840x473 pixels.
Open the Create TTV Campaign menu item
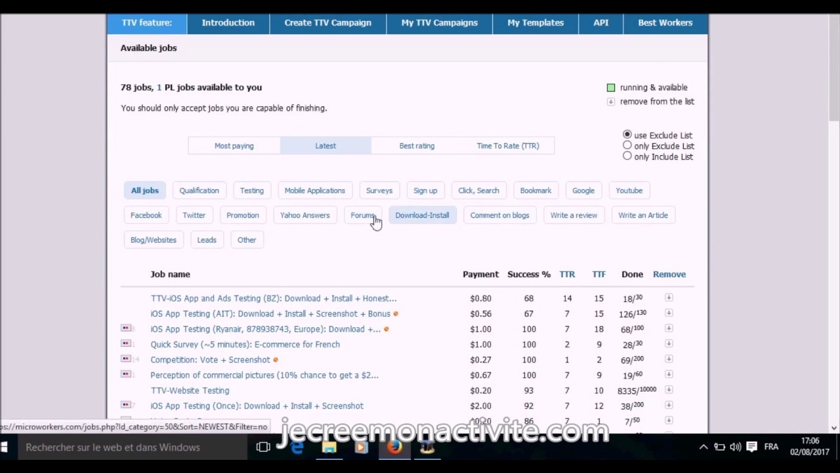pyautogui.click(x=327, y=22)
